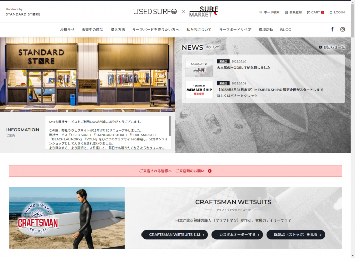The height and width of the screenshot is (258, 355).
Task: Open the shopping cart icon
Action: [x=308, y=12]
